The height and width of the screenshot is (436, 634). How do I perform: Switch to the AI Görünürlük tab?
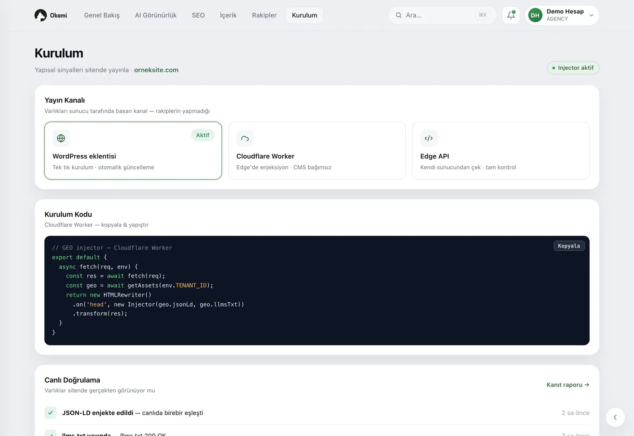click(156, 15)
